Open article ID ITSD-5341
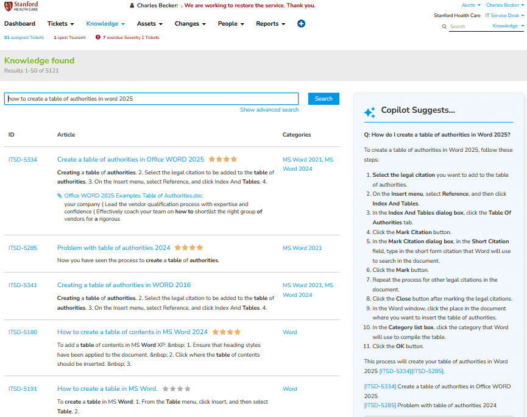 tap(23, 285)
